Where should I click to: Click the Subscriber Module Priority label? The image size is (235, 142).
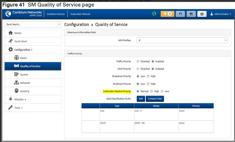pos(117,91)
